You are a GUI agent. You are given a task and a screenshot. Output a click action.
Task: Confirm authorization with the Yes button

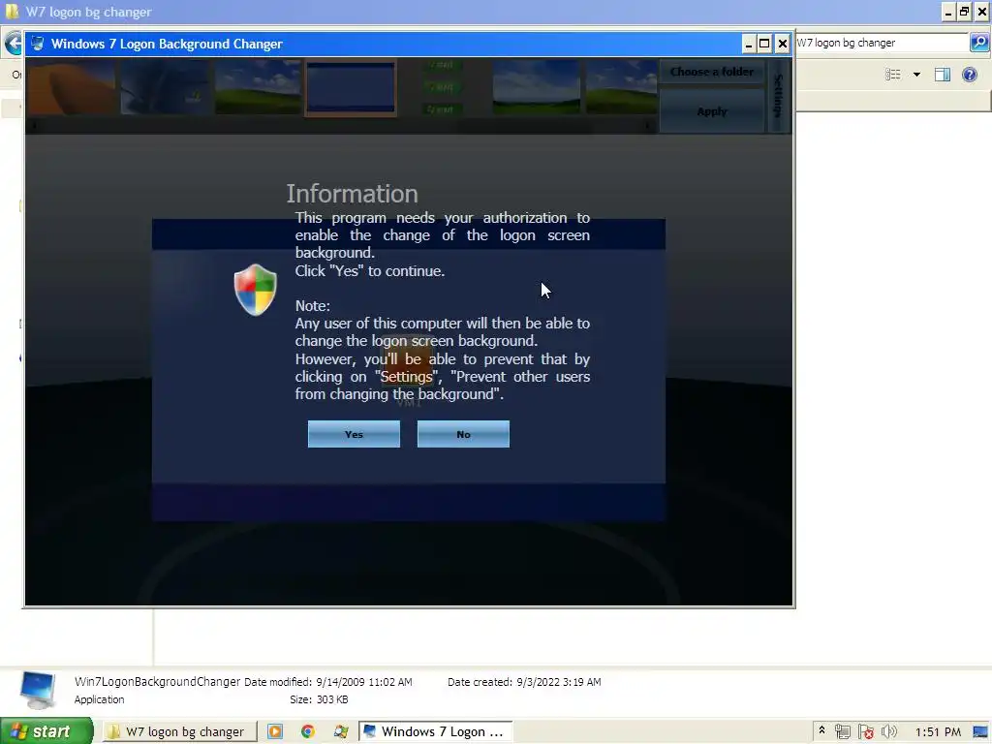pyautogui.click(x=354, y=434)
